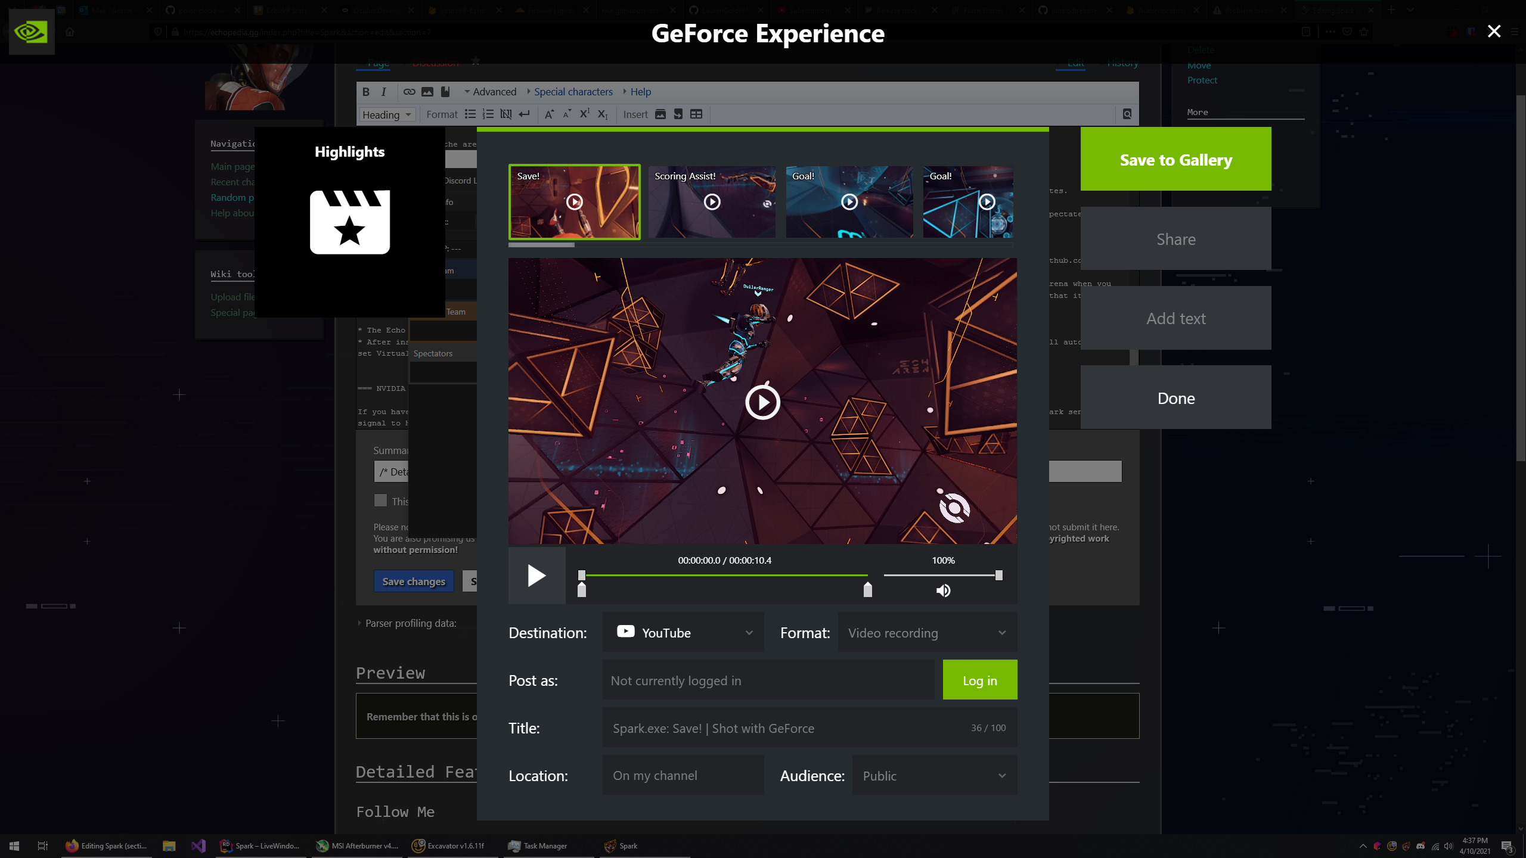Click the left trim start marker
This screenshot has height=858, width=1526.
point(582,590)
